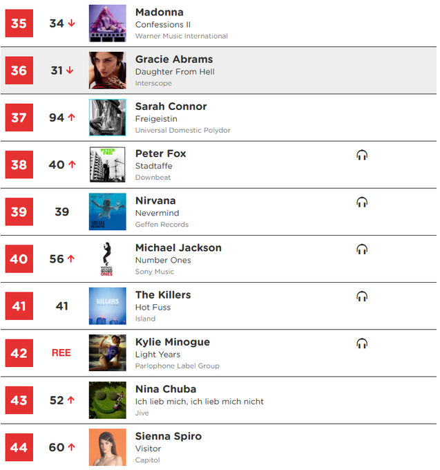Open the Hot Fuss album title
This screenshot has width=440, height=470.
(153, 308)
